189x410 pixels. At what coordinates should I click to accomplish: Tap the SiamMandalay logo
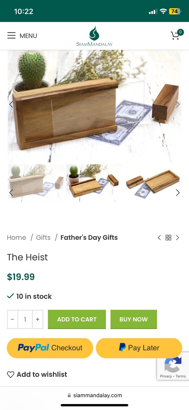click(x=94, y=36)
